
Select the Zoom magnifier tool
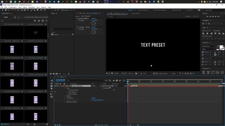coord(8,10)
